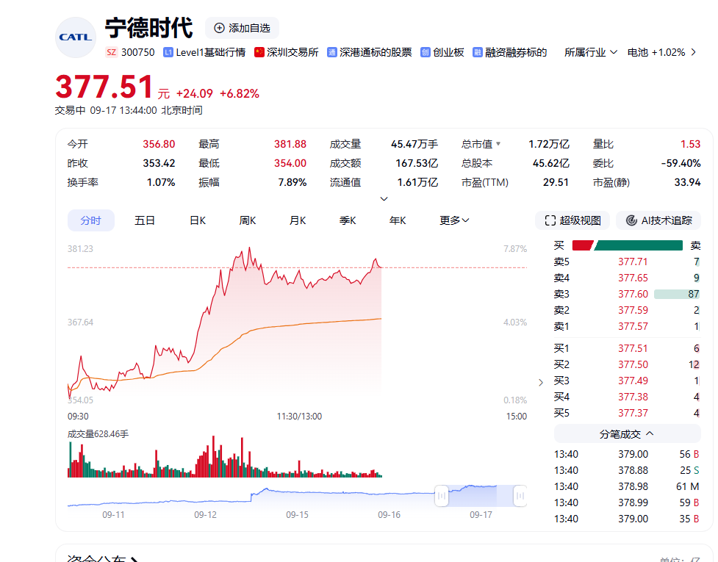718x562 pixels.
Task: Click the buy/sell ratio bar
Action: coord(628,245)
